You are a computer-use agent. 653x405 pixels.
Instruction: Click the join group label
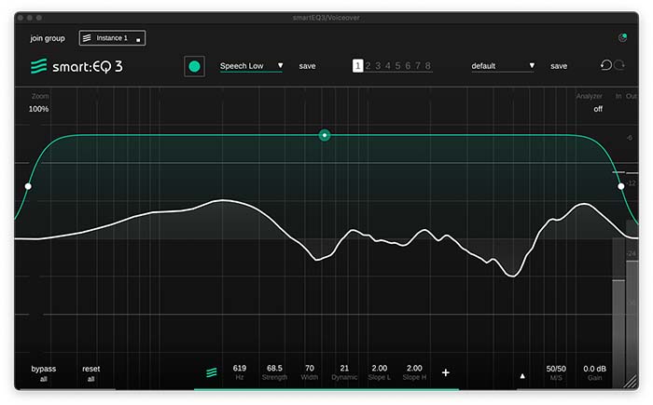48,38
